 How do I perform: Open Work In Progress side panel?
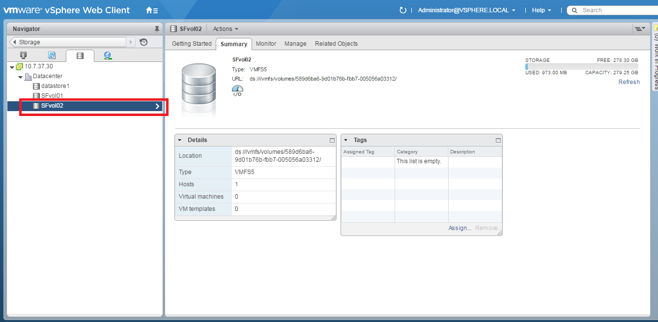[655, 58]
